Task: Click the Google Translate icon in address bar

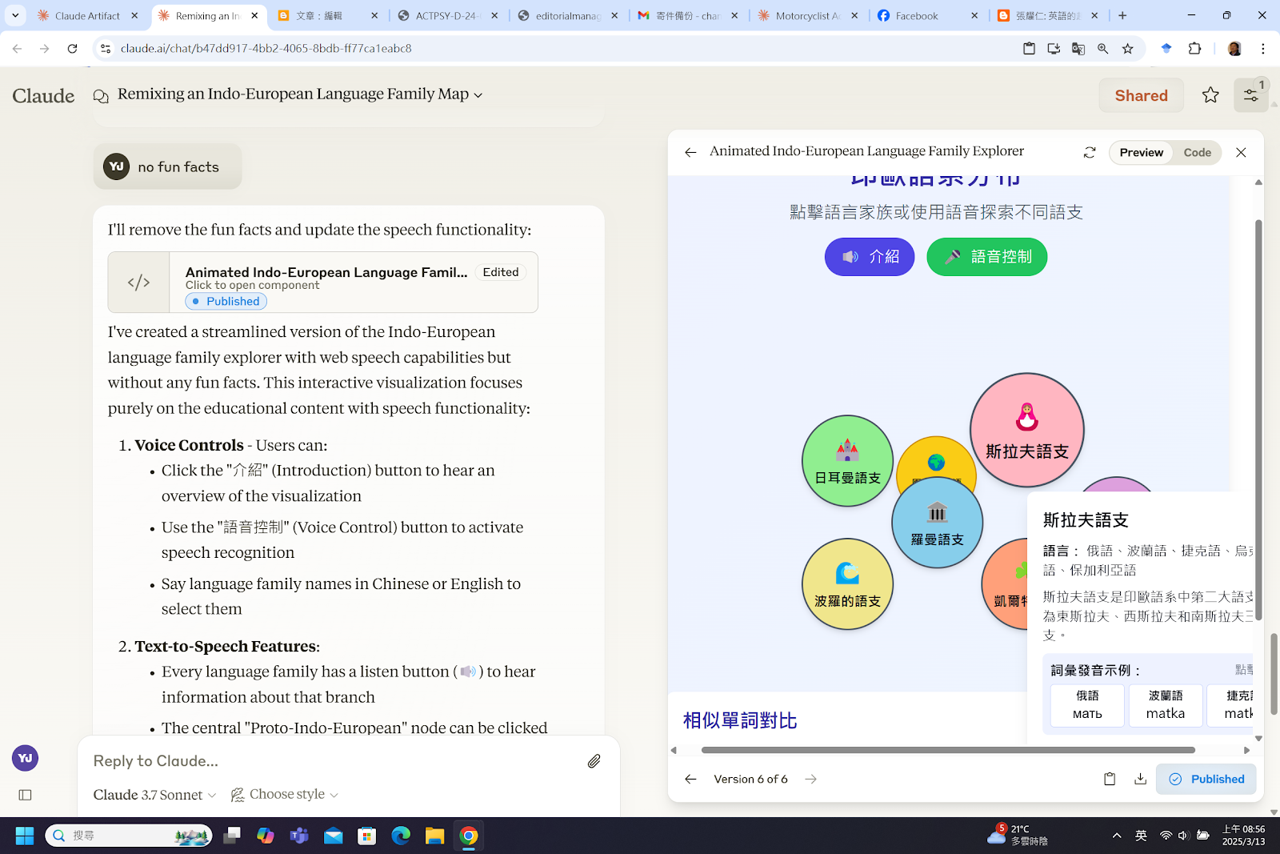Action: point(1078,49)
